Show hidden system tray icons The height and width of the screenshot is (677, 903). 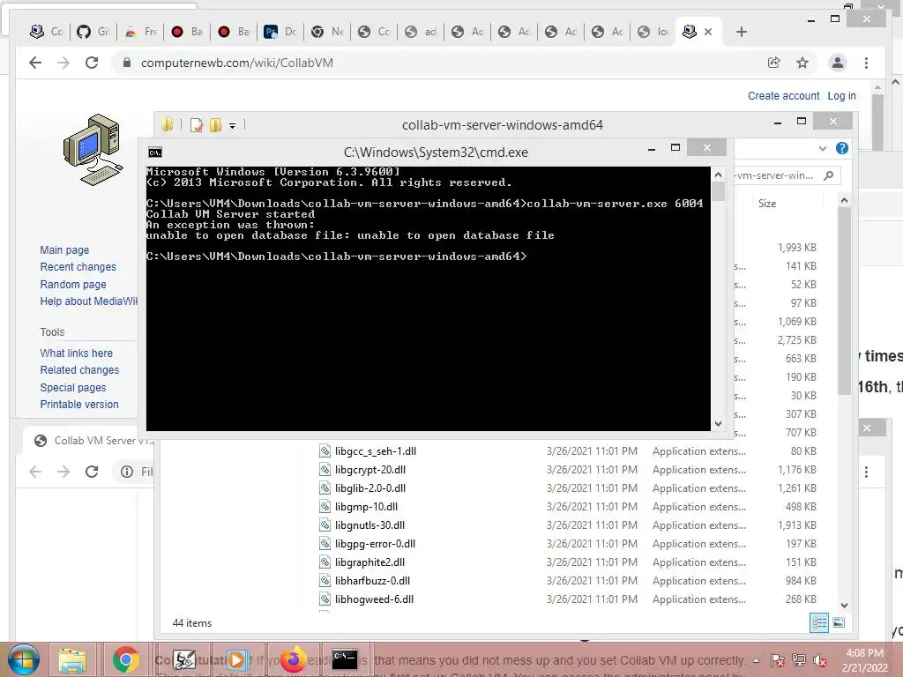(x=756, y=660)
